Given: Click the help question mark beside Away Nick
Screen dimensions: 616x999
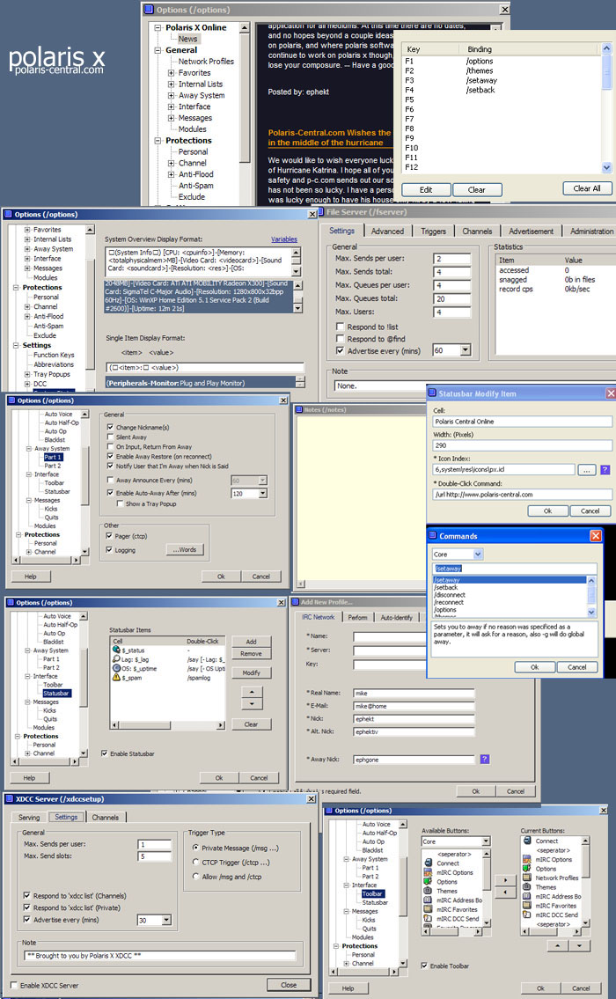Looking at the screenshot, I should tap(485, 759).
